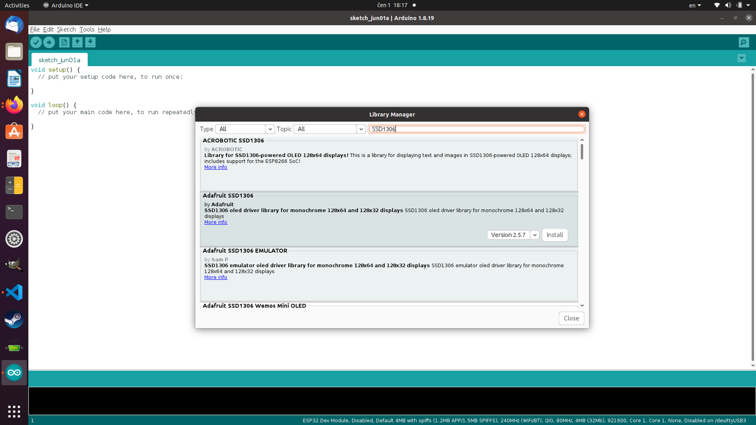Open the Edit menu

coord(48,29)
